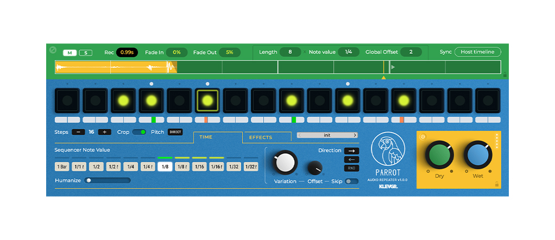The width and height of the screenshot is (555, 240).
Task: Click the bypass icon in the top-left corner
Action: pos(53,50)
